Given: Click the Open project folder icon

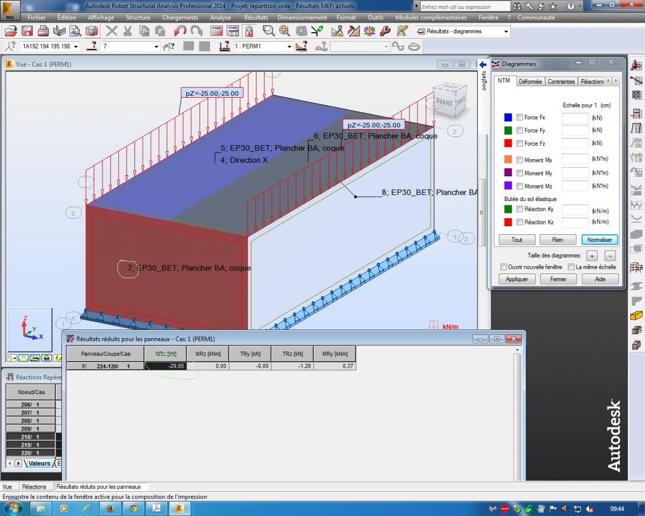Looking at the screenshot, I should (x=11, y=31).
